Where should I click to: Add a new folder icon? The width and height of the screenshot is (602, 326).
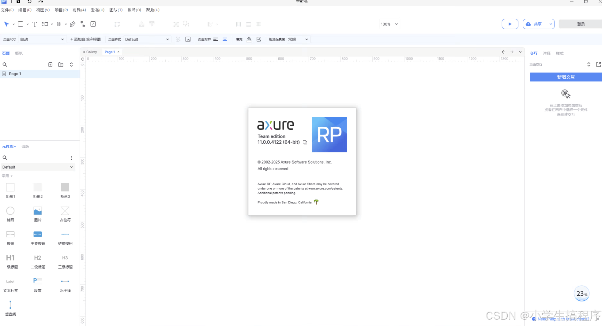coord(61,65)
